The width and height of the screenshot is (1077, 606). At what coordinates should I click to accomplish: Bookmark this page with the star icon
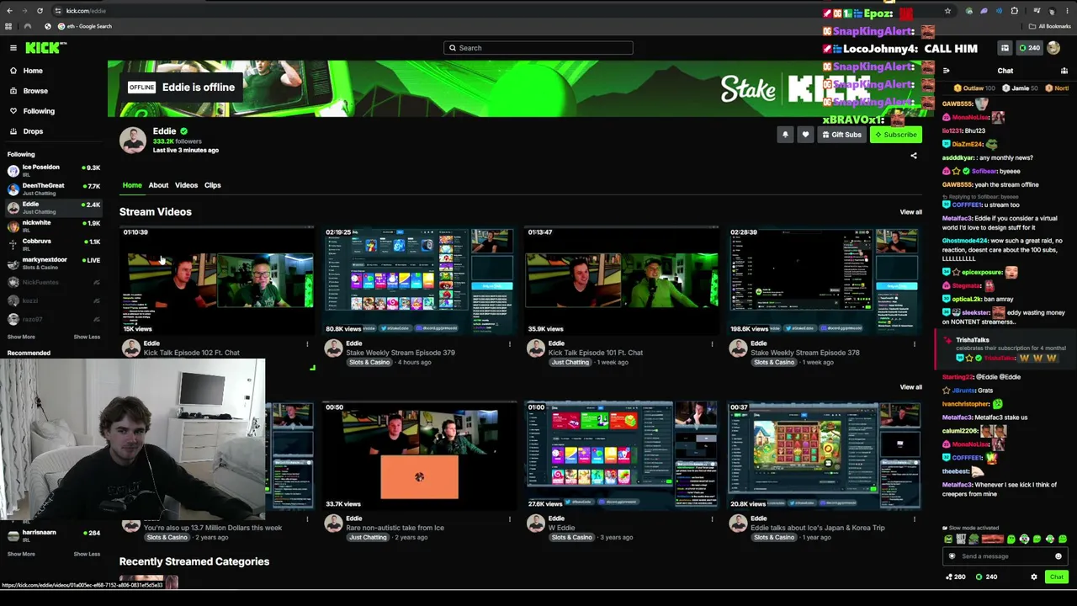click(947, 11)
